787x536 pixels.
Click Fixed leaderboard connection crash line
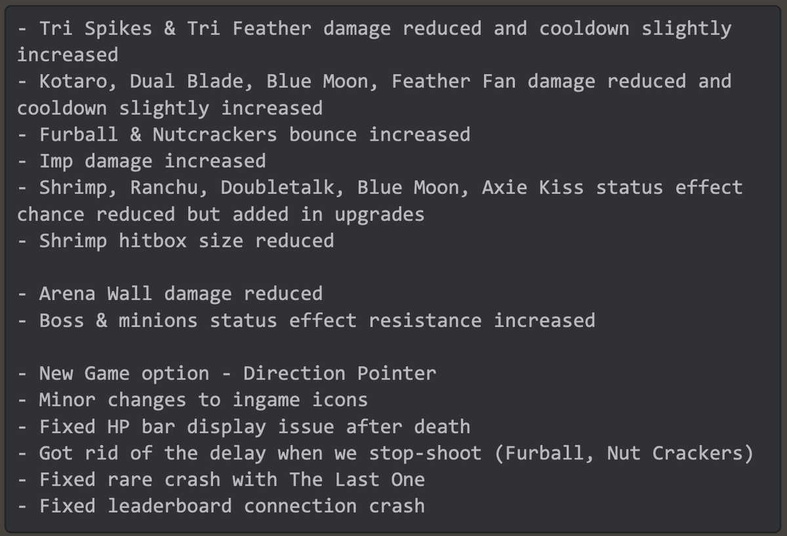[x=221, y=507]
